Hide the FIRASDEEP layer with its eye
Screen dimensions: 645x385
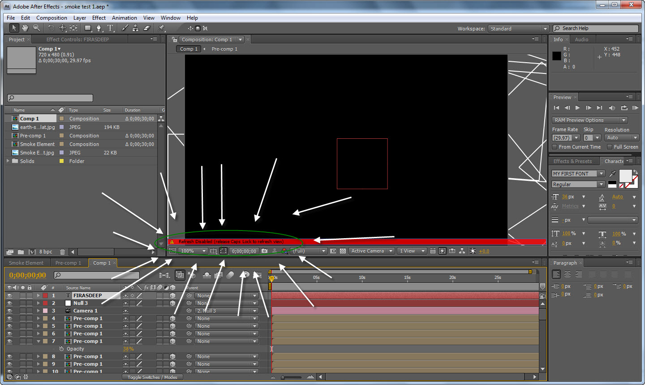coord(9,295)
